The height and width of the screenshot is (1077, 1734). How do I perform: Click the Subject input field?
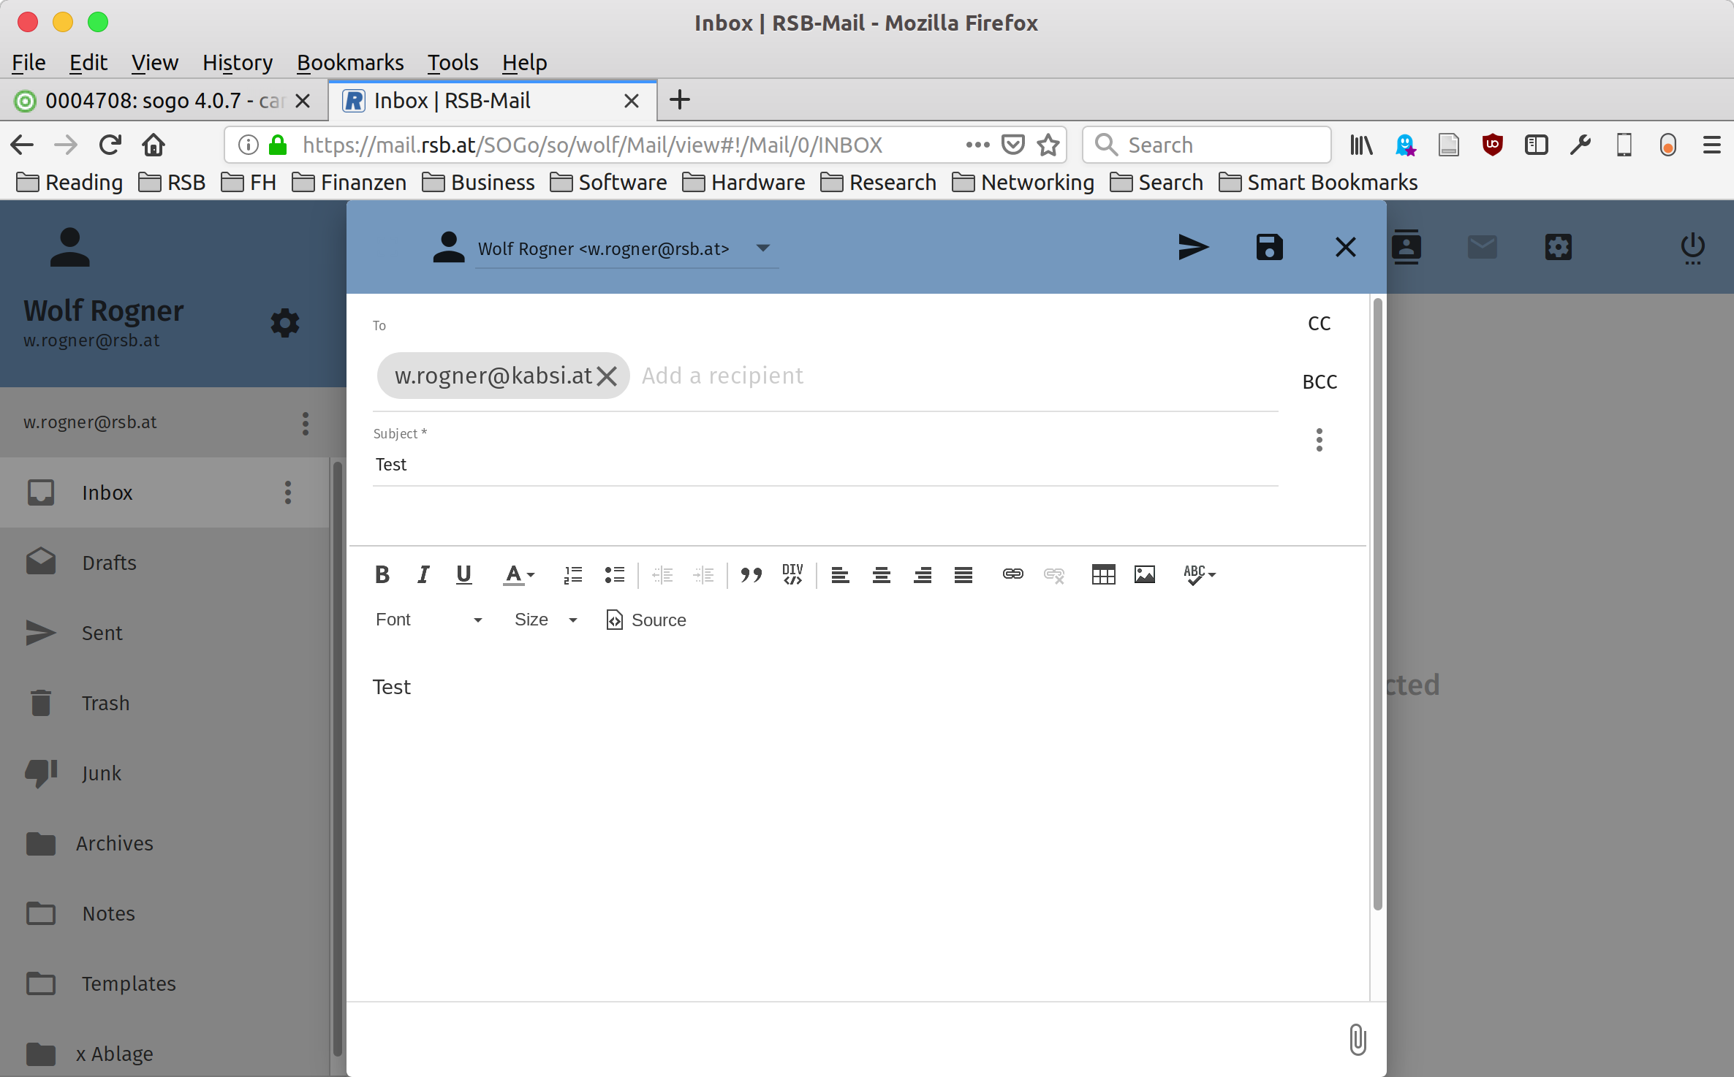point(825,465)
